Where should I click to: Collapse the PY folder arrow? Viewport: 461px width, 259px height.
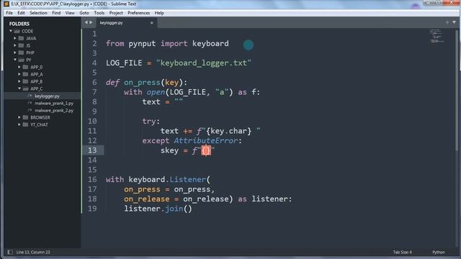[15, 60]
